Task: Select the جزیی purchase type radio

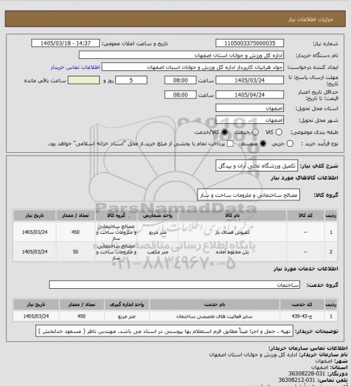Action: 290,143
